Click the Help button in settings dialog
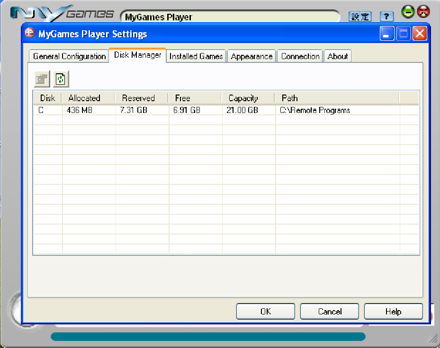440x348 pixels. click(x=394, y=311)
